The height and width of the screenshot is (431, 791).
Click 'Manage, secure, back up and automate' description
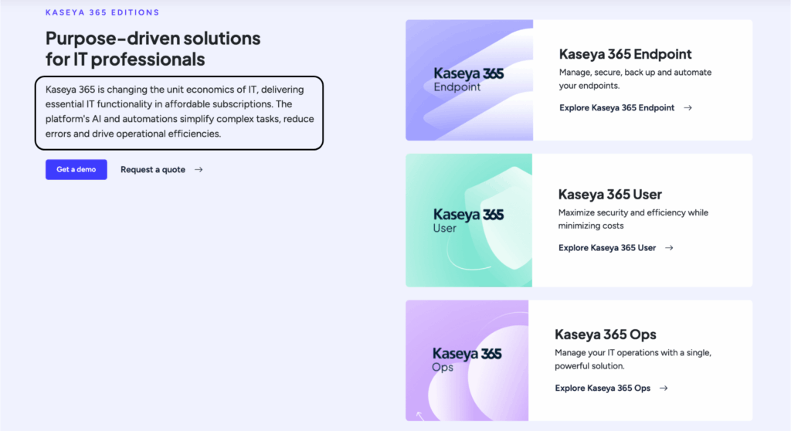click(x=635, y=79)
